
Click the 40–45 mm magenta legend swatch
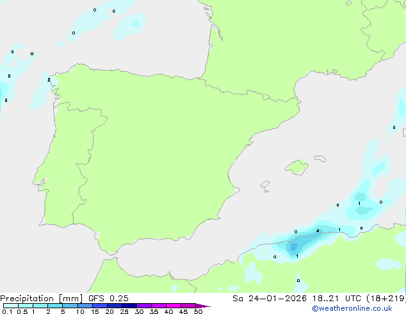(x=174, y=306)
